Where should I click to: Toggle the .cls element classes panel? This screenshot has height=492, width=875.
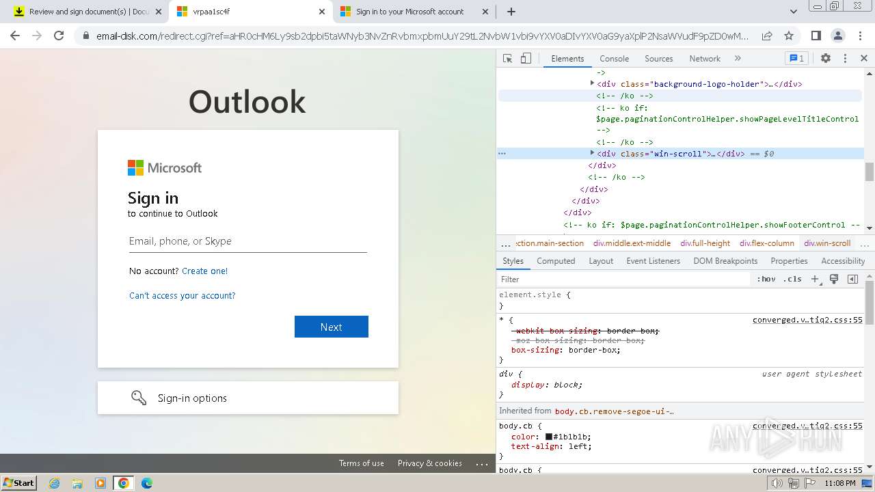(792, 279)
